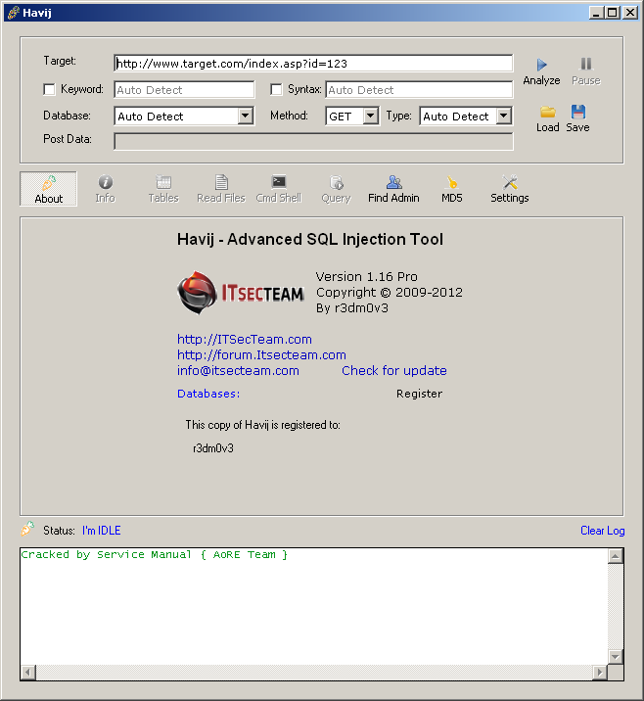Viewport: 644px width, 701px height.
Task: Switch to the Tables tab
Action: point(163,189)
